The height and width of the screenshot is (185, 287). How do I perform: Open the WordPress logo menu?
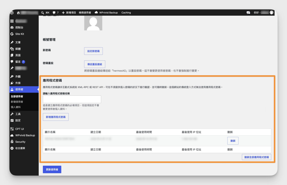pyautogui.click(x=12, y=13)
